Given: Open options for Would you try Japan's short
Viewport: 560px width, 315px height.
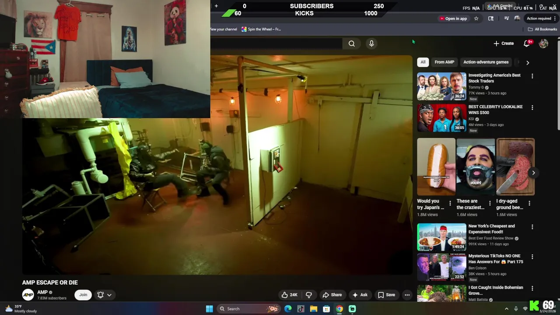Looking at the screenshot, I should [450, 203].
